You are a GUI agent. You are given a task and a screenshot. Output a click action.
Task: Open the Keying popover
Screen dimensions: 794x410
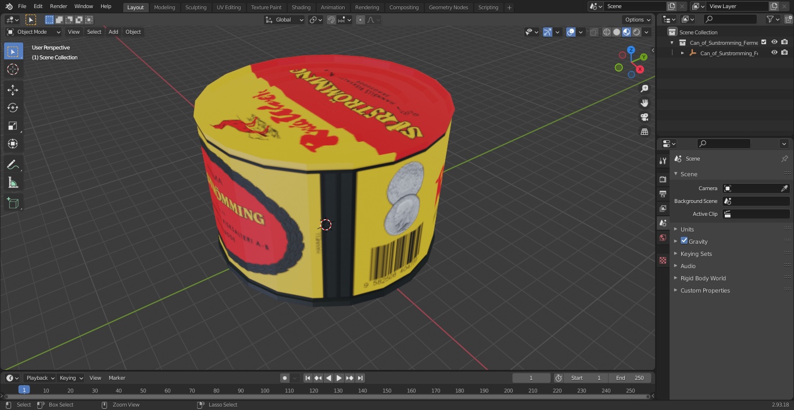coord(70,378)
